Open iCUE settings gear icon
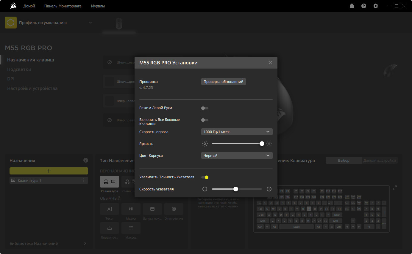The width and height of the screenshot is (412, 254). pos(376,6)
